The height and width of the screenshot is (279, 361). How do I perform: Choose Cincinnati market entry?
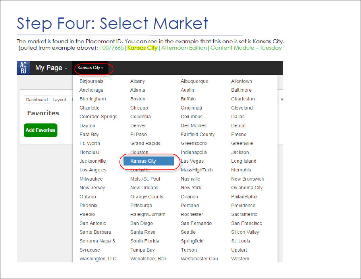pos(191,108)
